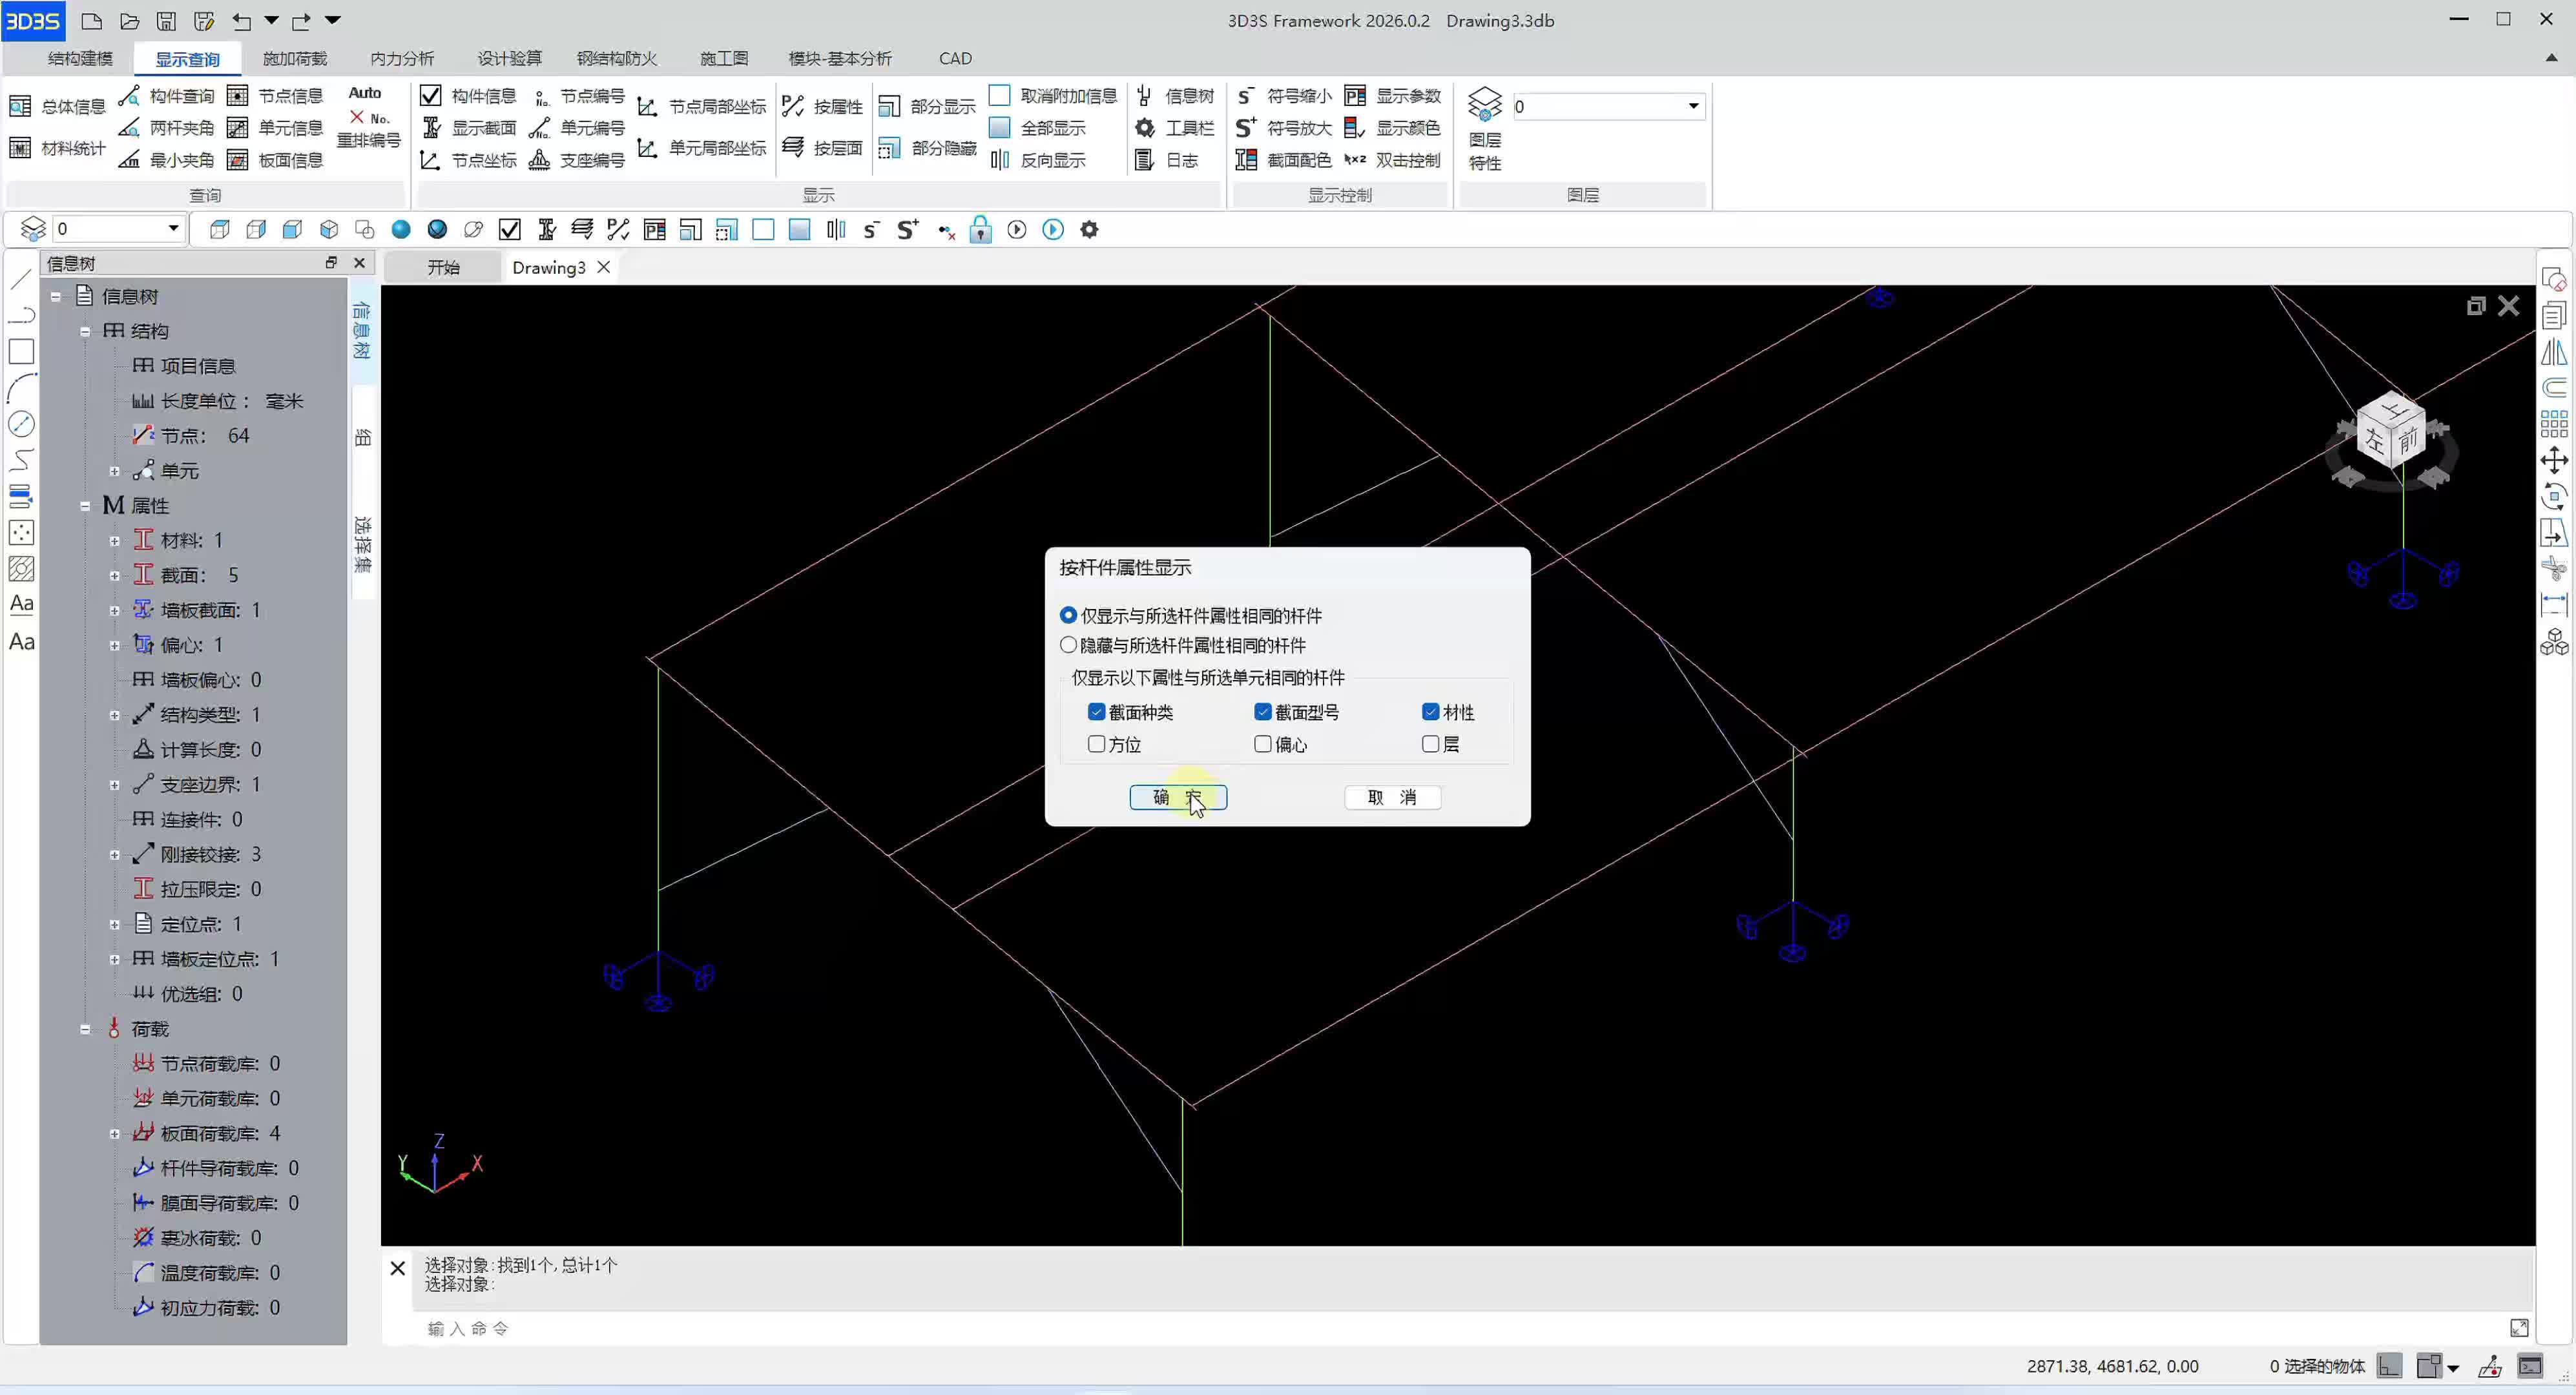The height and width of the screenshot is (1395, 2576).
Task: Click the lock icon in toolbar
Action: coord(980,230)
